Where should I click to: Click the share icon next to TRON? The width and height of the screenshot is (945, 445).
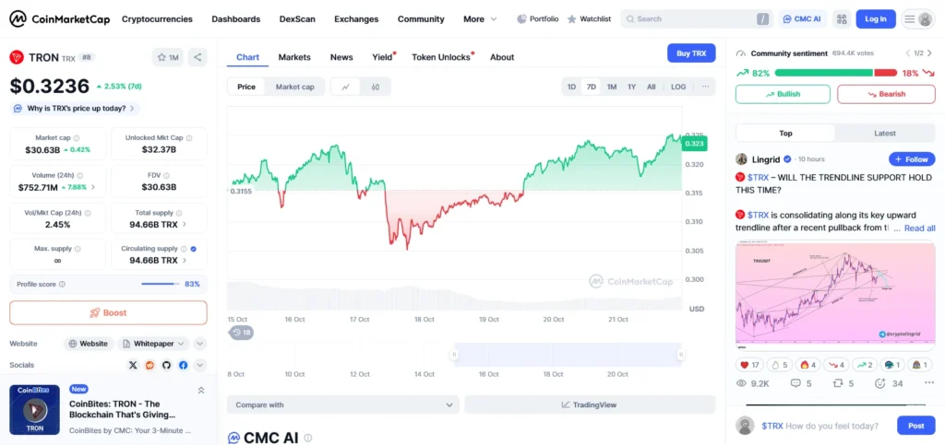pyautogui.click(x=197, y=57)
